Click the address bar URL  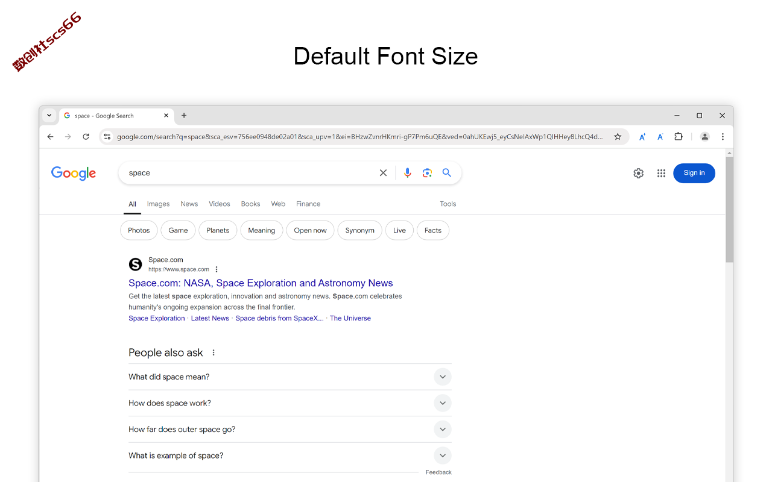(359, 137)
